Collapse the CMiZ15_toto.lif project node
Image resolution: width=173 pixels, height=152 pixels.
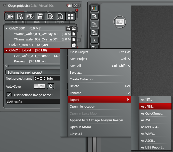coord(7,50)
